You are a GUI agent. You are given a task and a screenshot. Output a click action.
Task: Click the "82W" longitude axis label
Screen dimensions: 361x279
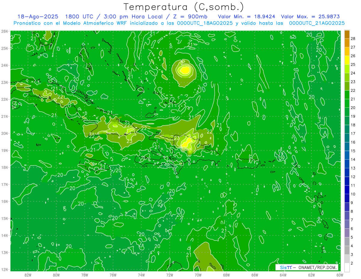28,275
